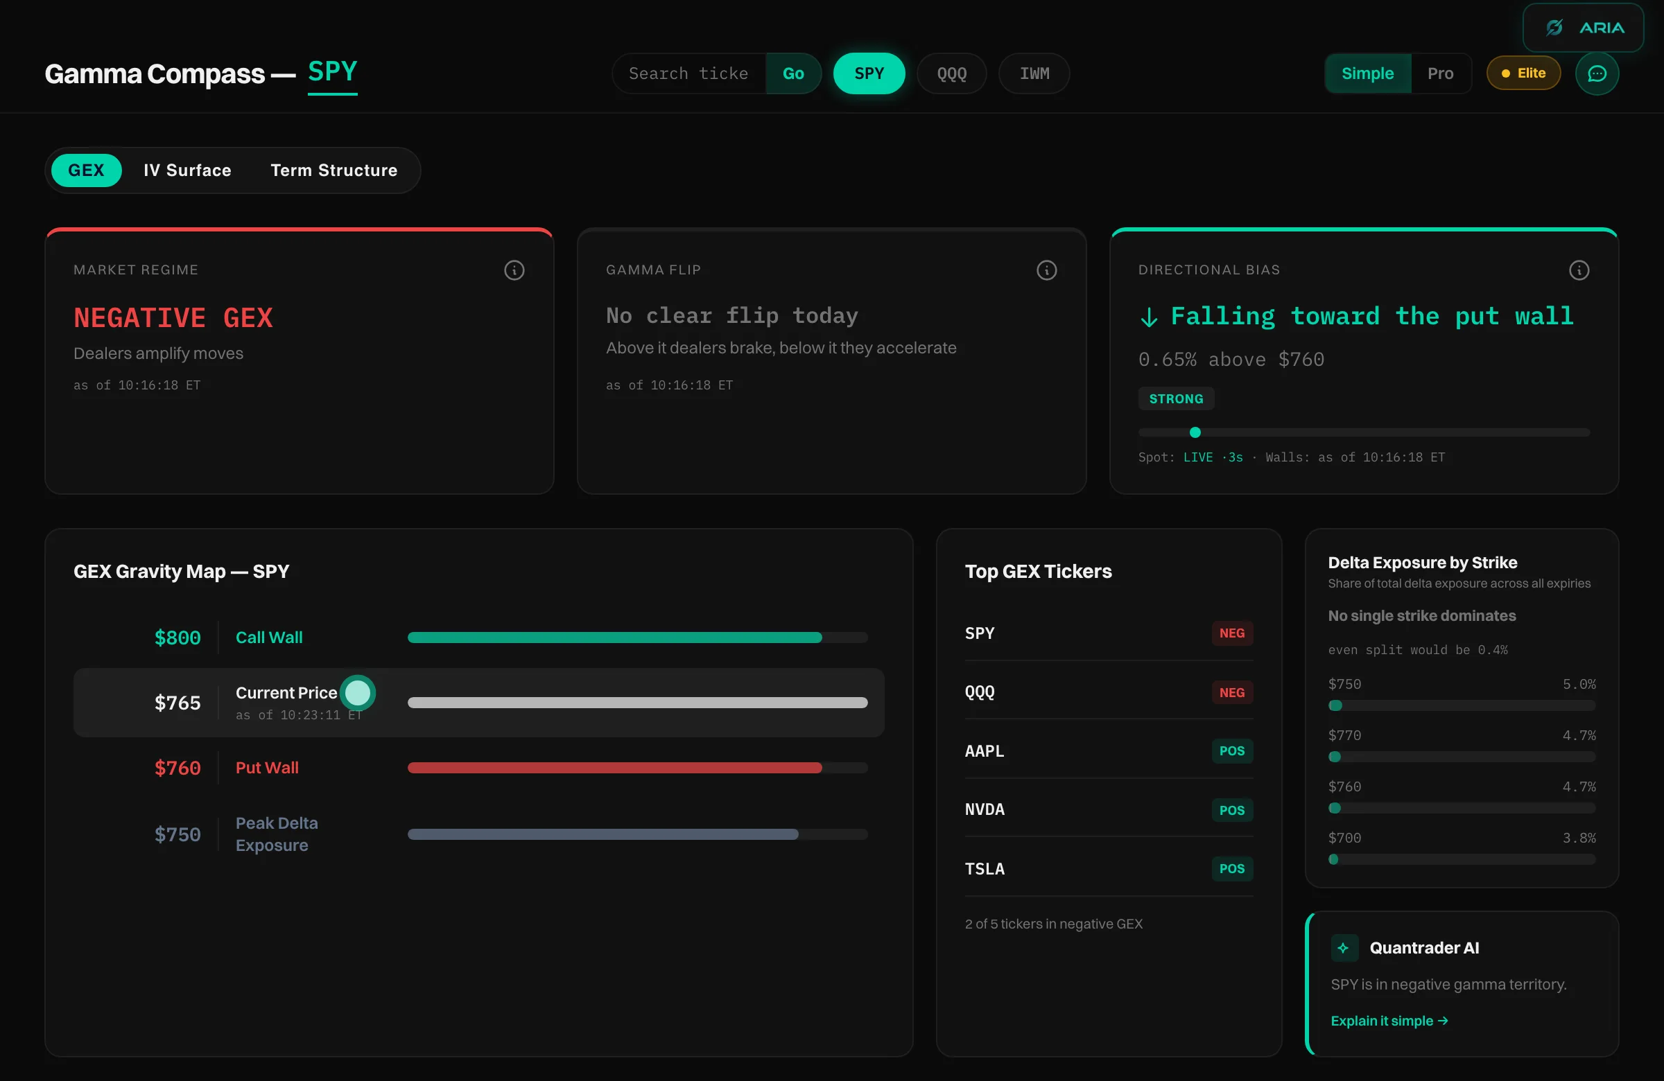This screenshot has height=1081, width=1664.
Task: Click the Call Wall green bar
Action: 614,638
